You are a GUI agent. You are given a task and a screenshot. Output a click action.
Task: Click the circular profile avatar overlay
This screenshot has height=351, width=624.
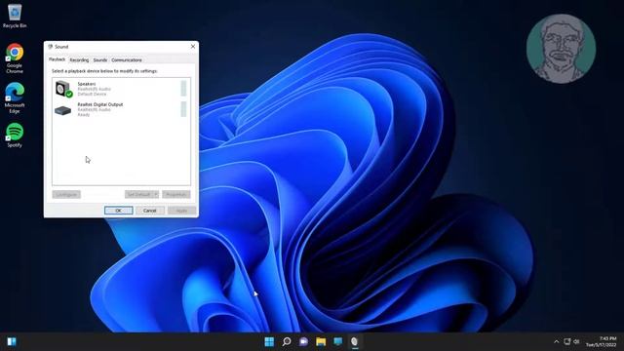click(562, 49)
